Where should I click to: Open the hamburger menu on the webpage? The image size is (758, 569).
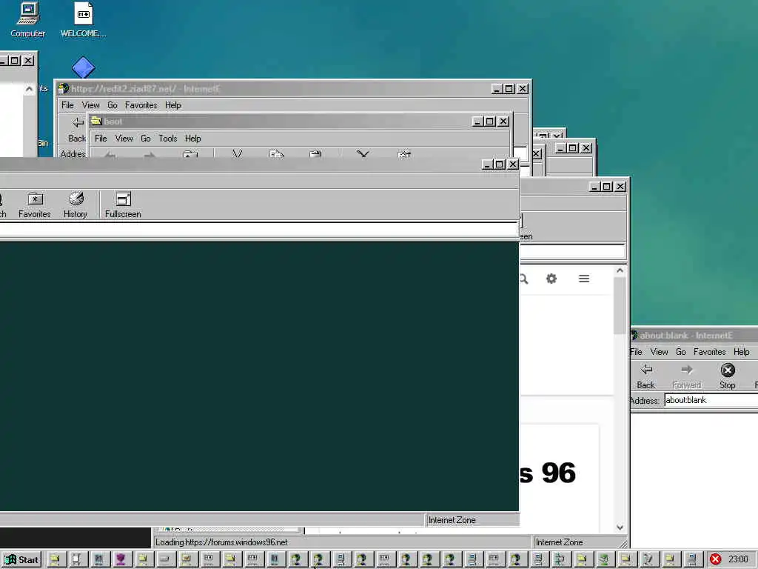pos(584,279)
